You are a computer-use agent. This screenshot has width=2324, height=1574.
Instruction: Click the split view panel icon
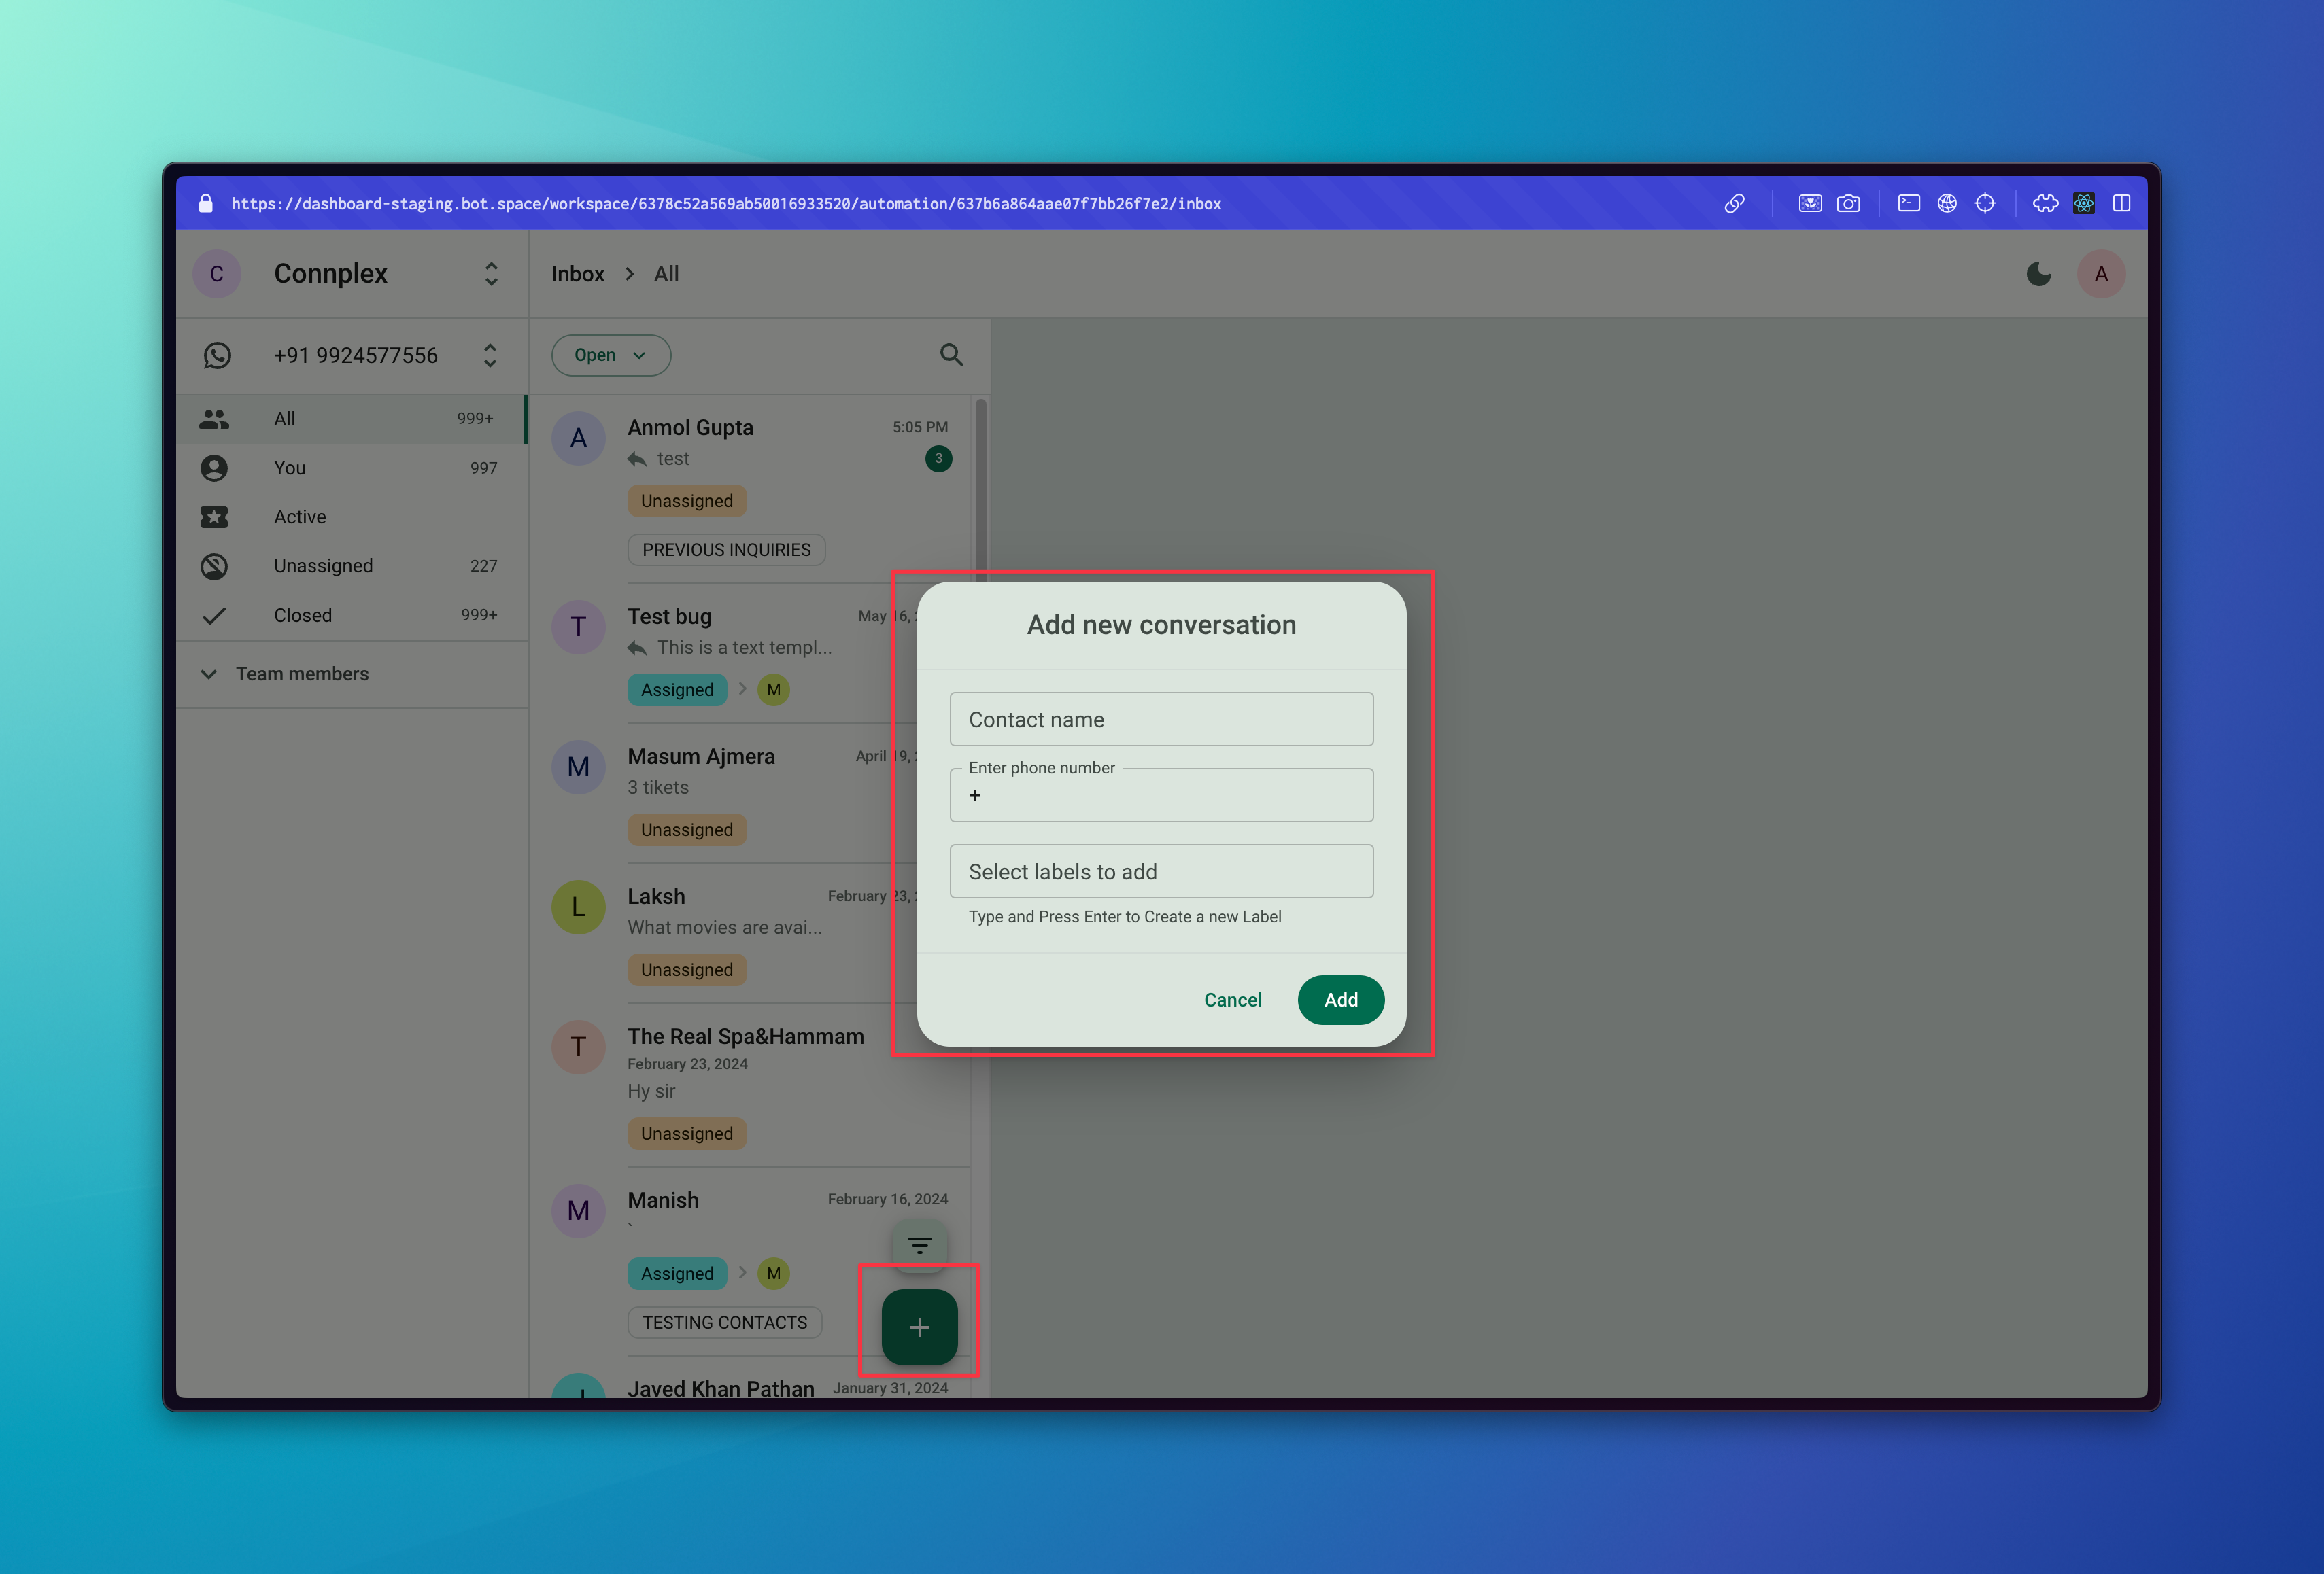pyautogui.click(x=2121, y=204)
